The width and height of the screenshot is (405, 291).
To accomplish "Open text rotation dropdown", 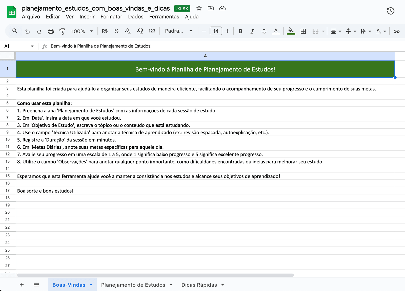I will point(381,31).
